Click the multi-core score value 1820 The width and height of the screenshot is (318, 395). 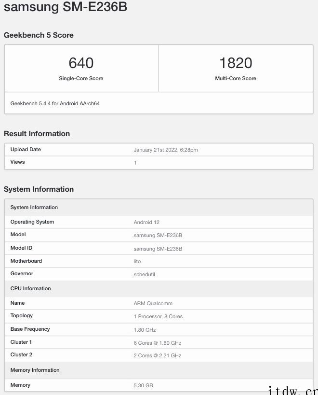(236, 63)
